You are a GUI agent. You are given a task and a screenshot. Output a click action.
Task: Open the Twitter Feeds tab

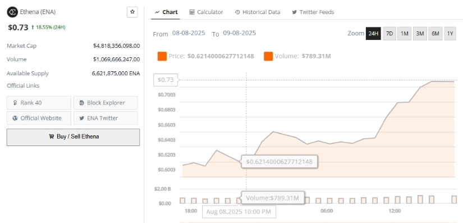click(x=313, y=12)
